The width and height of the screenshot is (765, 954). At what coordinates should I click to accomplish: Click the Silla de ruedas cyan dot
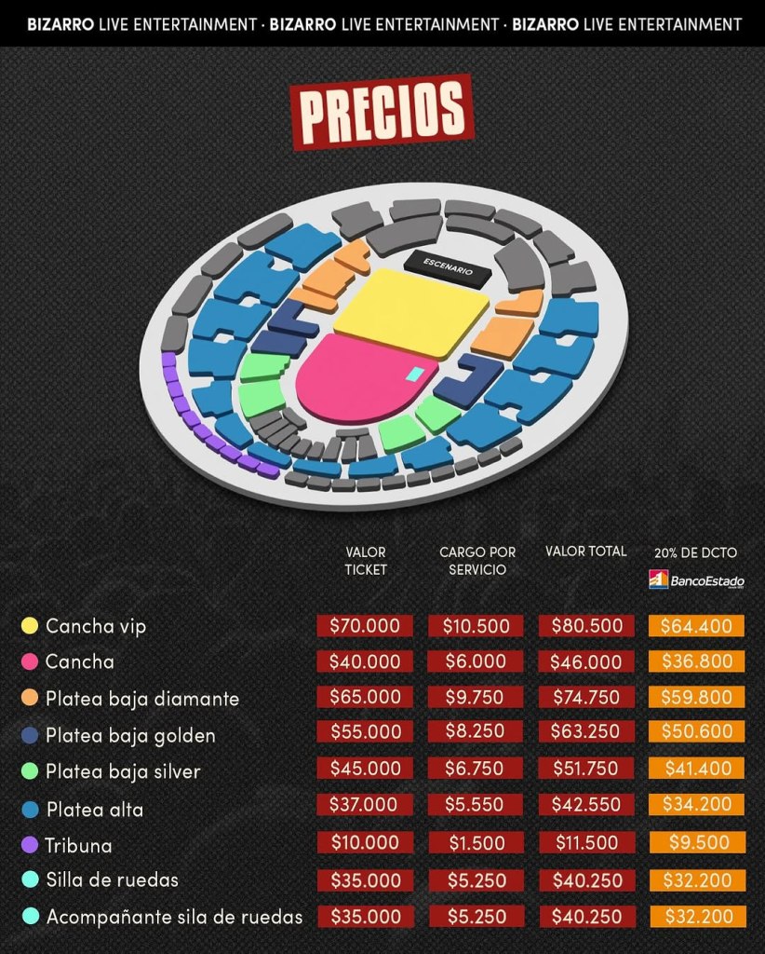click(30, 879)
